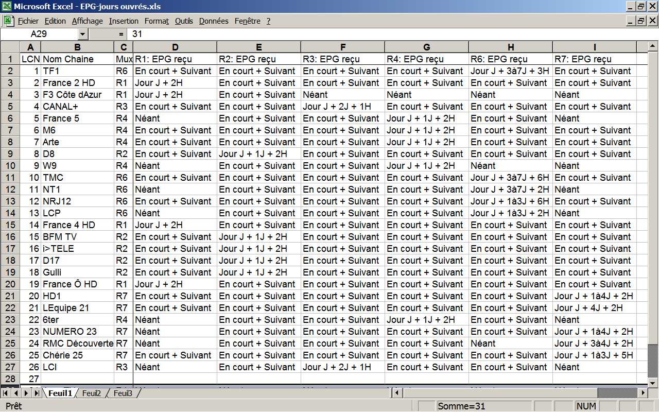Open the Outils menu
This screenshot has height=412, width=659.
click(x=184, y=21)
